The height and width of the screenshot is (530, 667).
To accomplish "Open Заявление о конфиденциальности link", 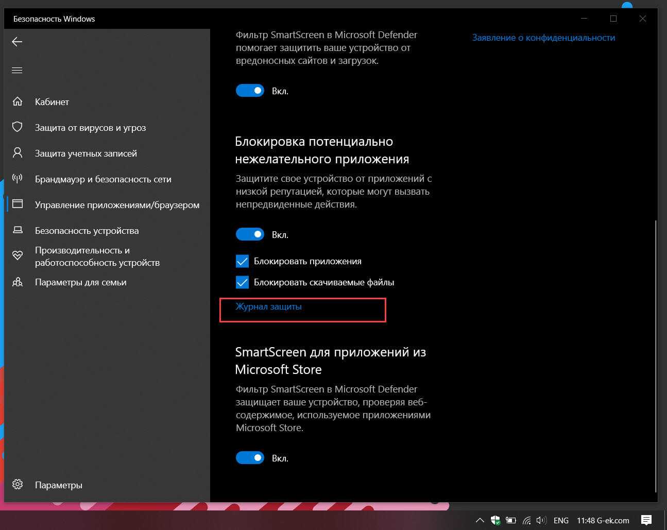I will click(x=543, y=38).
